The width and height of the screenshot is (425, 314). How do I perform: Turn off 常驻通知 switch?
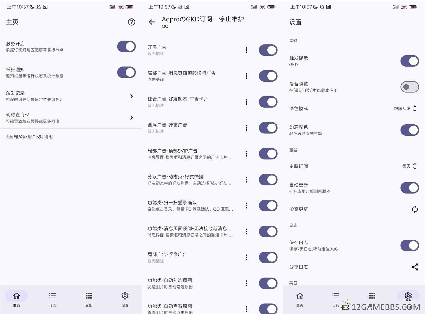click(126, 72)
